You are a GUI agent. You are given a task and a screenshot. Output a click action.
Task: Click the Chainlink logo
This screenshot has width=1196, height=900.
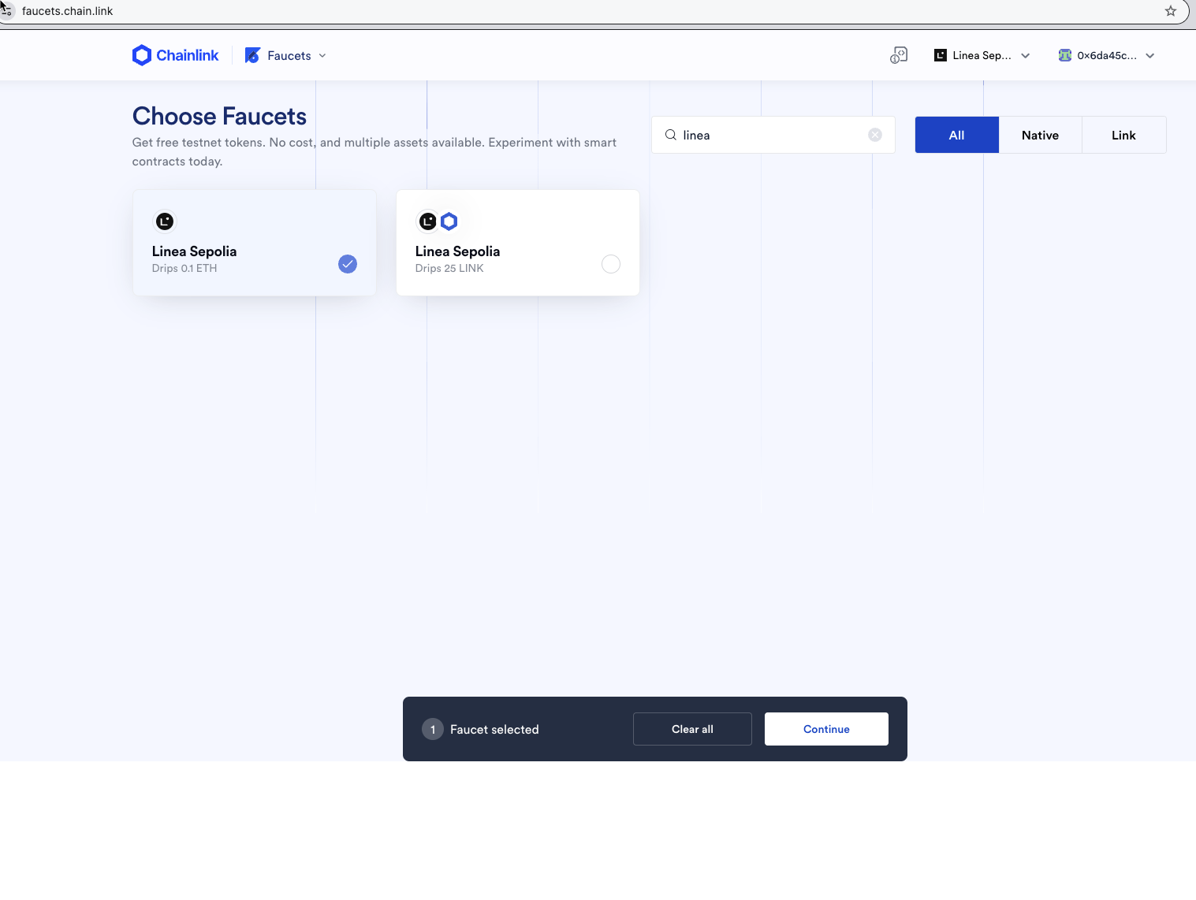(175, 55)
